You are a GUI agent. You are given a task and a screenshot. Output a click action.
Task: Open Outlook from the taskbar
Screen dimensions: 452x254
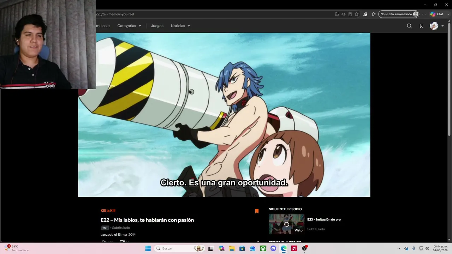point(252,248)
